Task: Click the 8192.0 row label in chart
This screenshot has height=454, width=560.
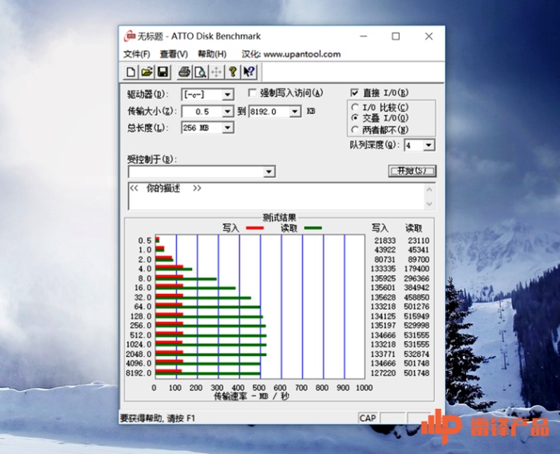Action: (139, 373)
